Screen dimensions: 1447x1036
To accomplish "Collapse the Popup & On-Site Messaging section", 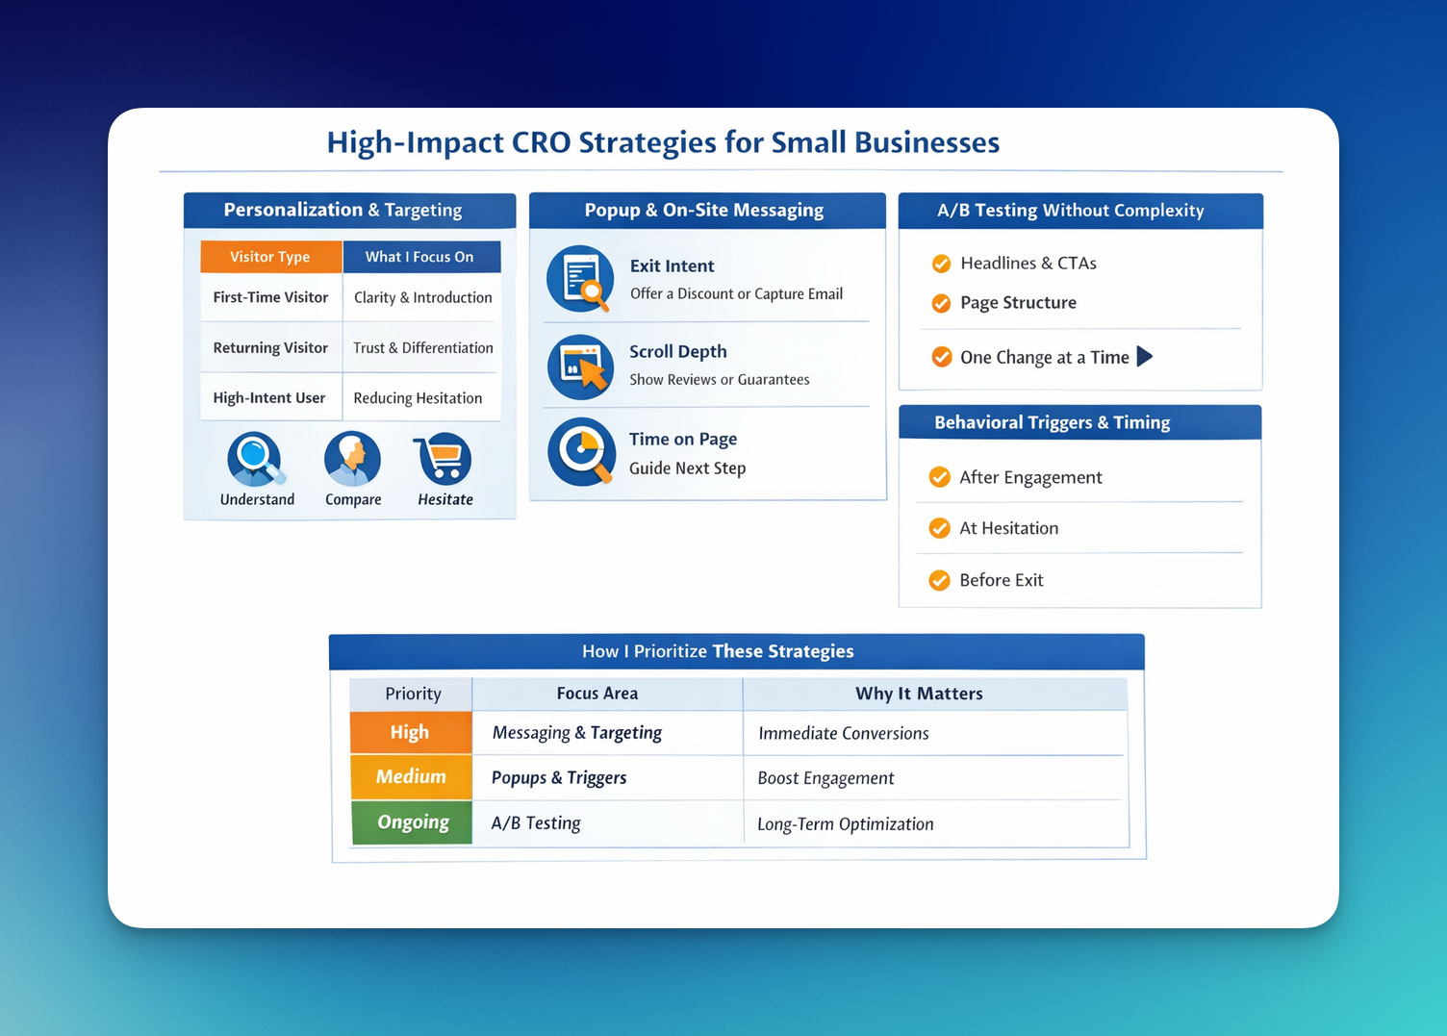I will click(x=706, y=210).
